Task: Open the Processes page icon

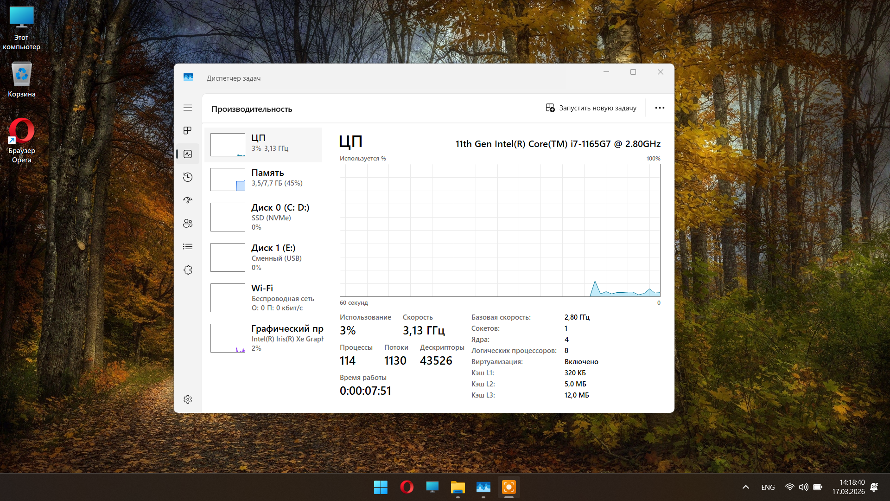Action: point(188,131)
